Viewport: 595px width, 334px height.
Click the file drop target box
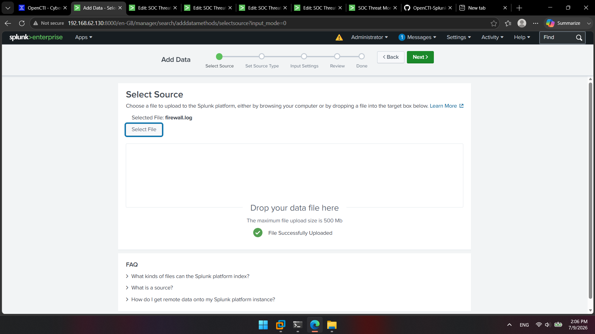[x=294, y=175]
